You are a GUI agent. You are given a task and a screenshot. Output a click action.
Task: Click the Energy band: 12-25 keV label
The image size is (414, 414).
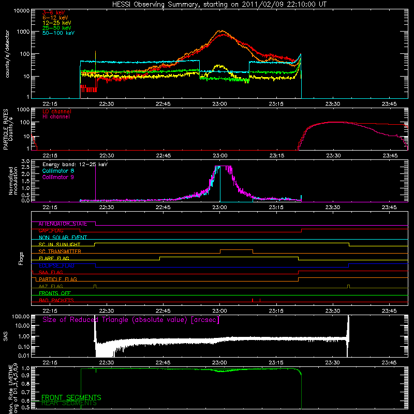pos(75,165)
